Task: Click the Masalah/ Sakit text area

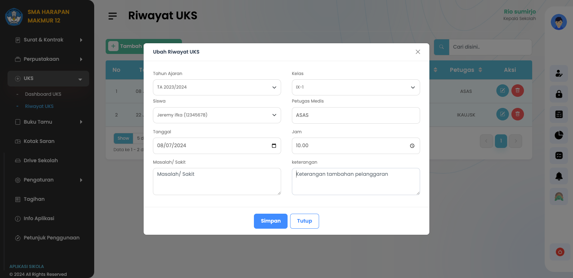Action: tap(217, 182)
